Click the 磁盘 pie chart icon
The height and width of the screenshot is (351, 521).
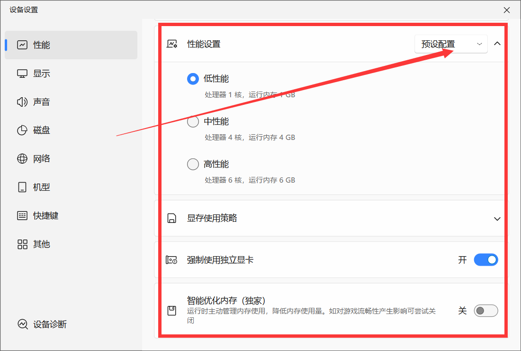pyautogui.click(x=22, y=130)
